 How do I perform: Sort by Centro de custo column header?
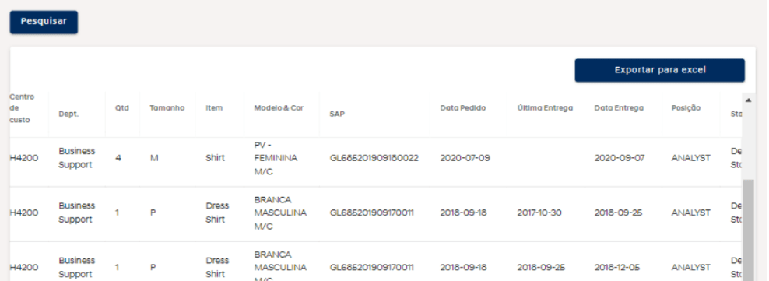[x=22, y=108]
